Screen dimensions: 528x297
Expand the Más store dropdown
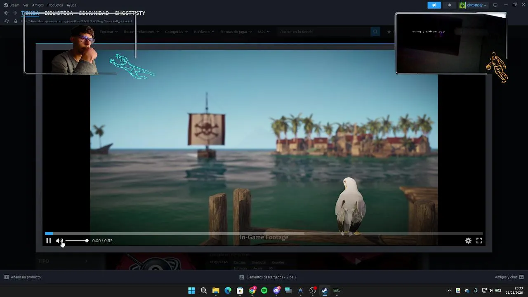coord(264,32)
